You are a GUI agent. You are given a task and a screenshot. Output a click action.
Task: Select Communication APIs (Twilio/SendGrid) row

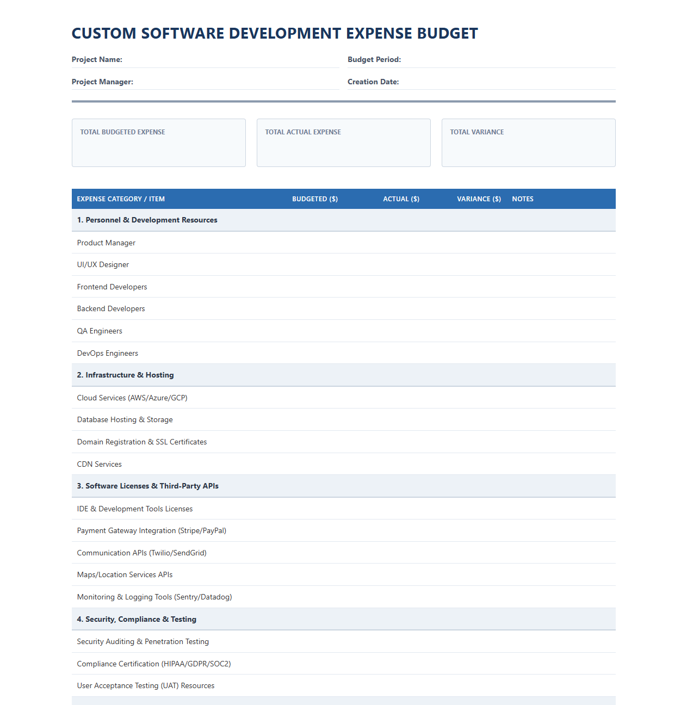point(344,553)
